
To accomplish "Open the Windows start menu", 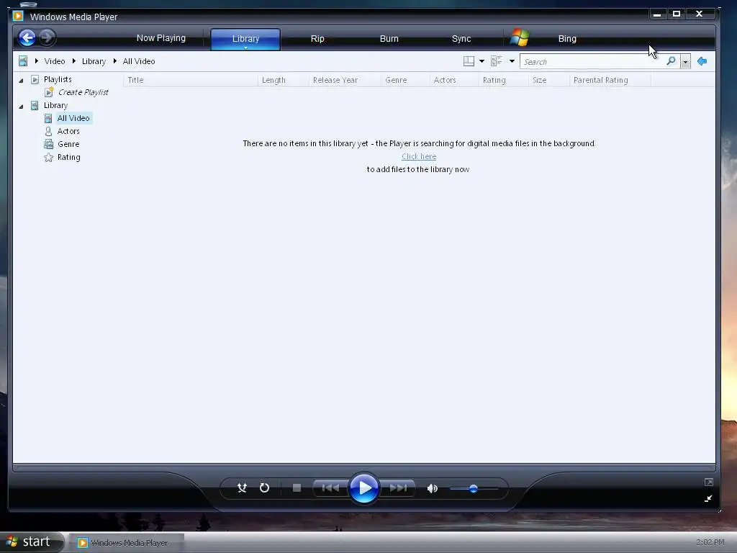I will point(31,541).
